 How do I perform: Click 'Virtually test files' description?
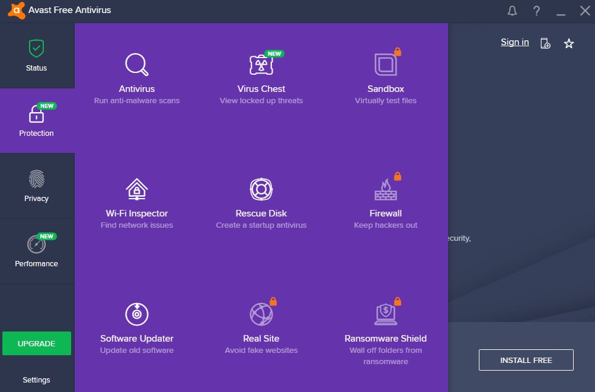(x=386, y=101)
